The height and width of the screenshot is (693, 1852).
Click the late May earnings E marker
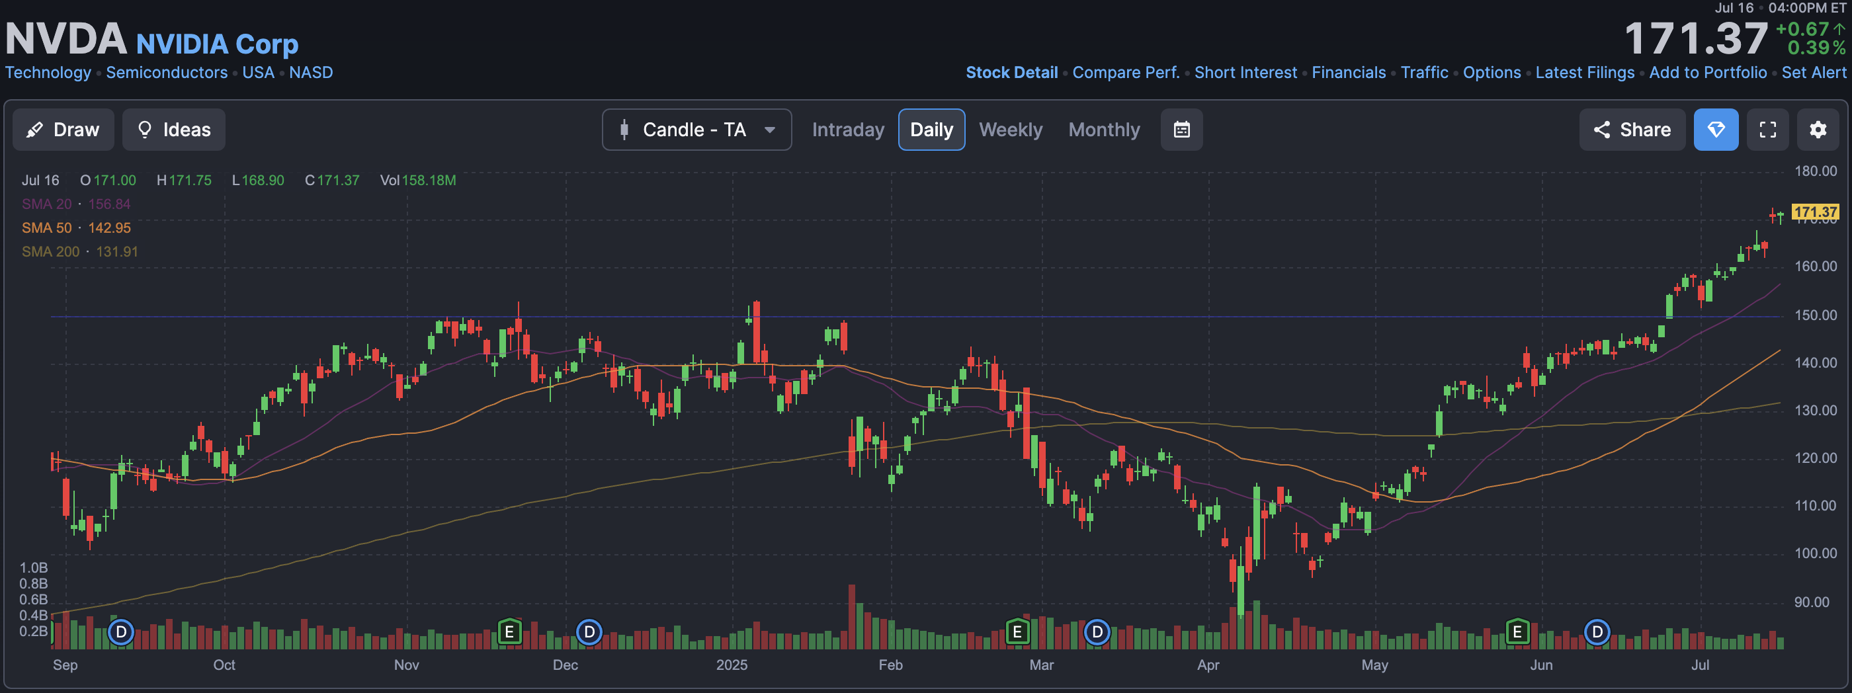(x=1517, y=632)
